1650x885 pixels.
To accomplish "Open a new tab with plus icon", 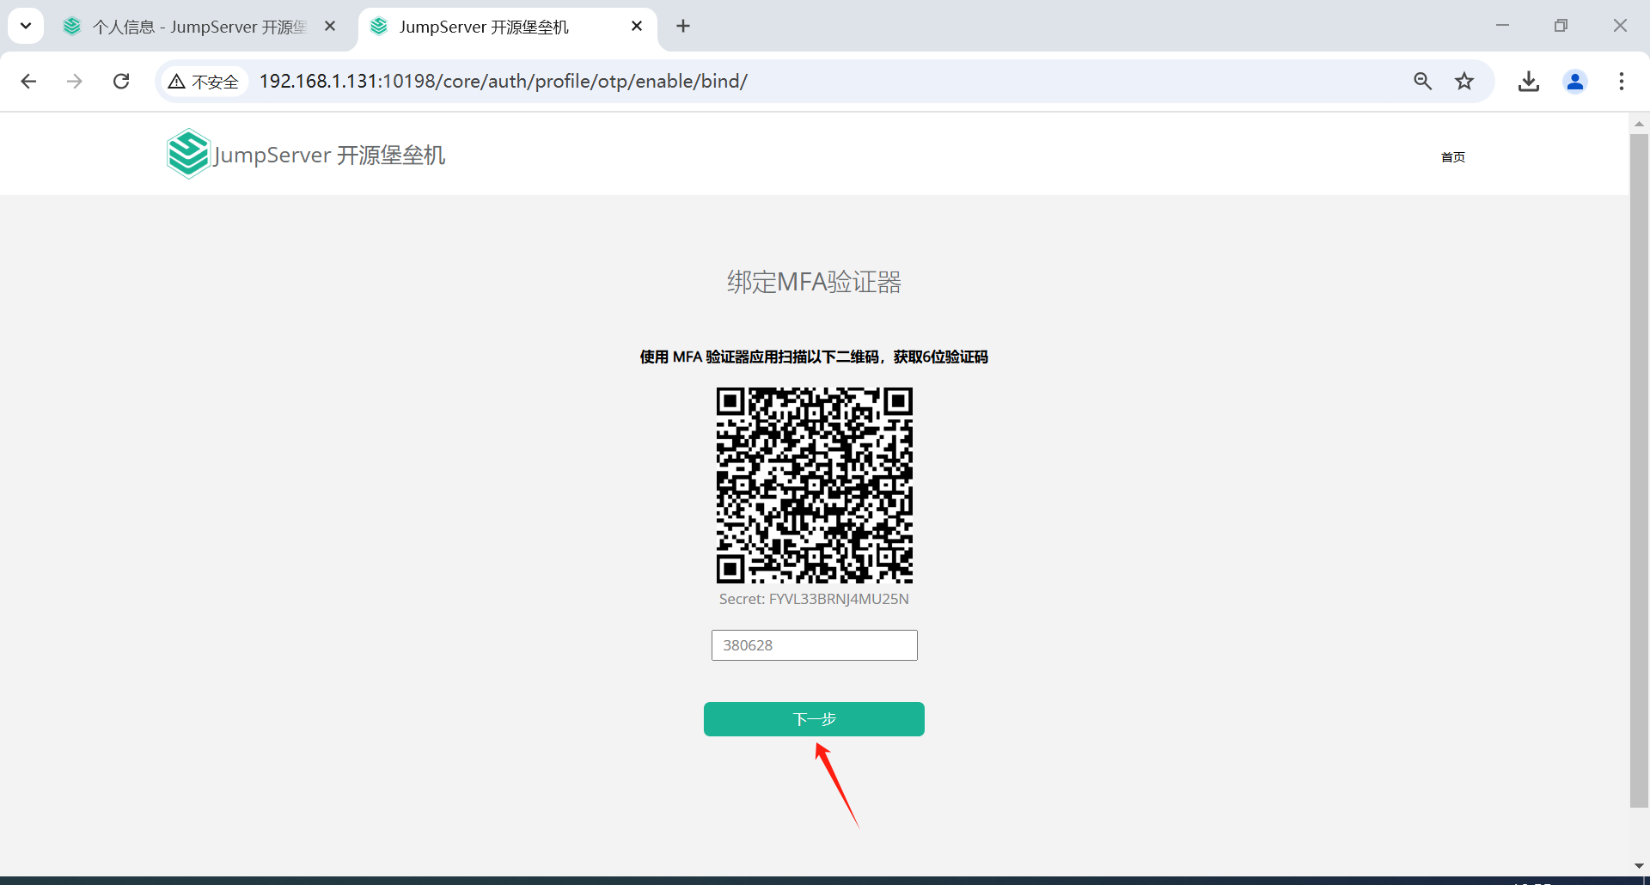I will point(683,26).
